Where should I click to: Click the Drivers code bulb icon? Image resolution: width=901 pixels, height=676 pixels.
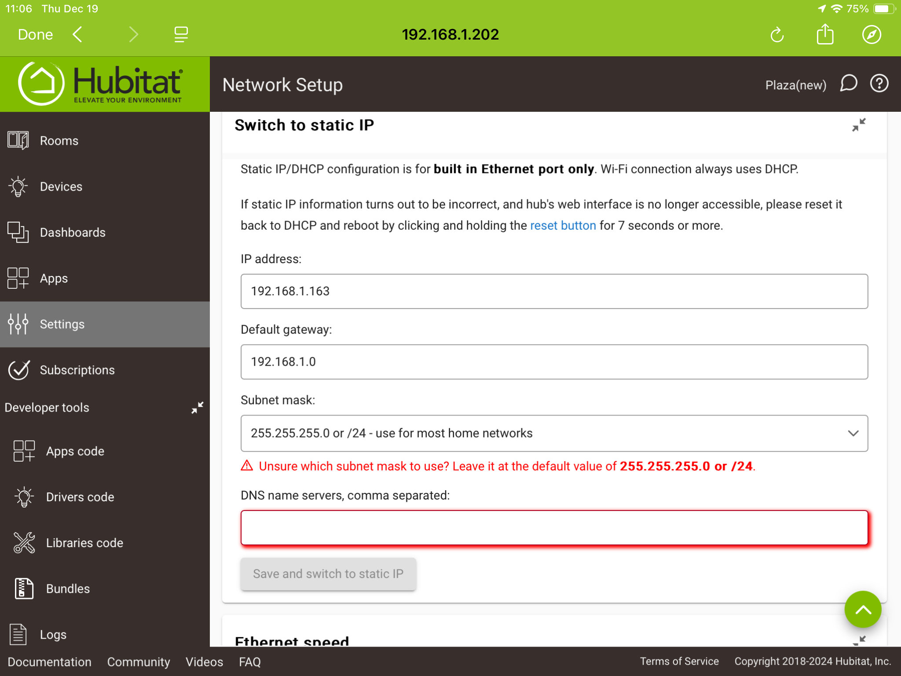[24, 497]
